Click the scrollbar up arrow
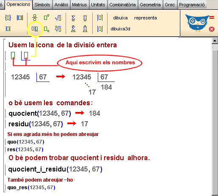The image size is (218, 196). (215, 41)
